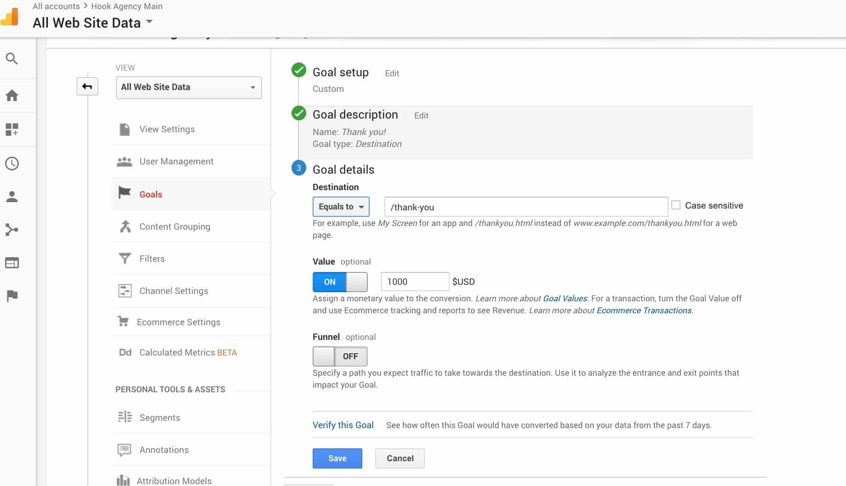This screenshot has width=846, height=486.
Task: Open the Equals to match type dropdown
Action: pyautogui.click(x=341, y=207)
